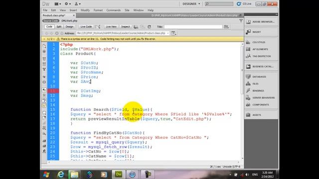The image size is (319, 179).
Task: Indent code with coding toolbar icon
Action: pyautogui.click(x=44, y=141)
